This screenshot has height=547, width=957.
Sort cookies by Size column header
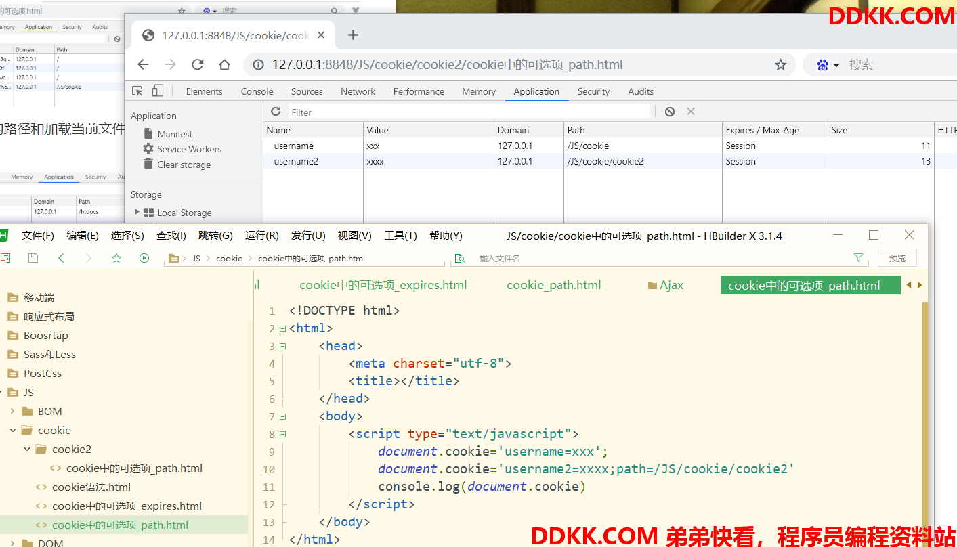click(x=880, y=130)
